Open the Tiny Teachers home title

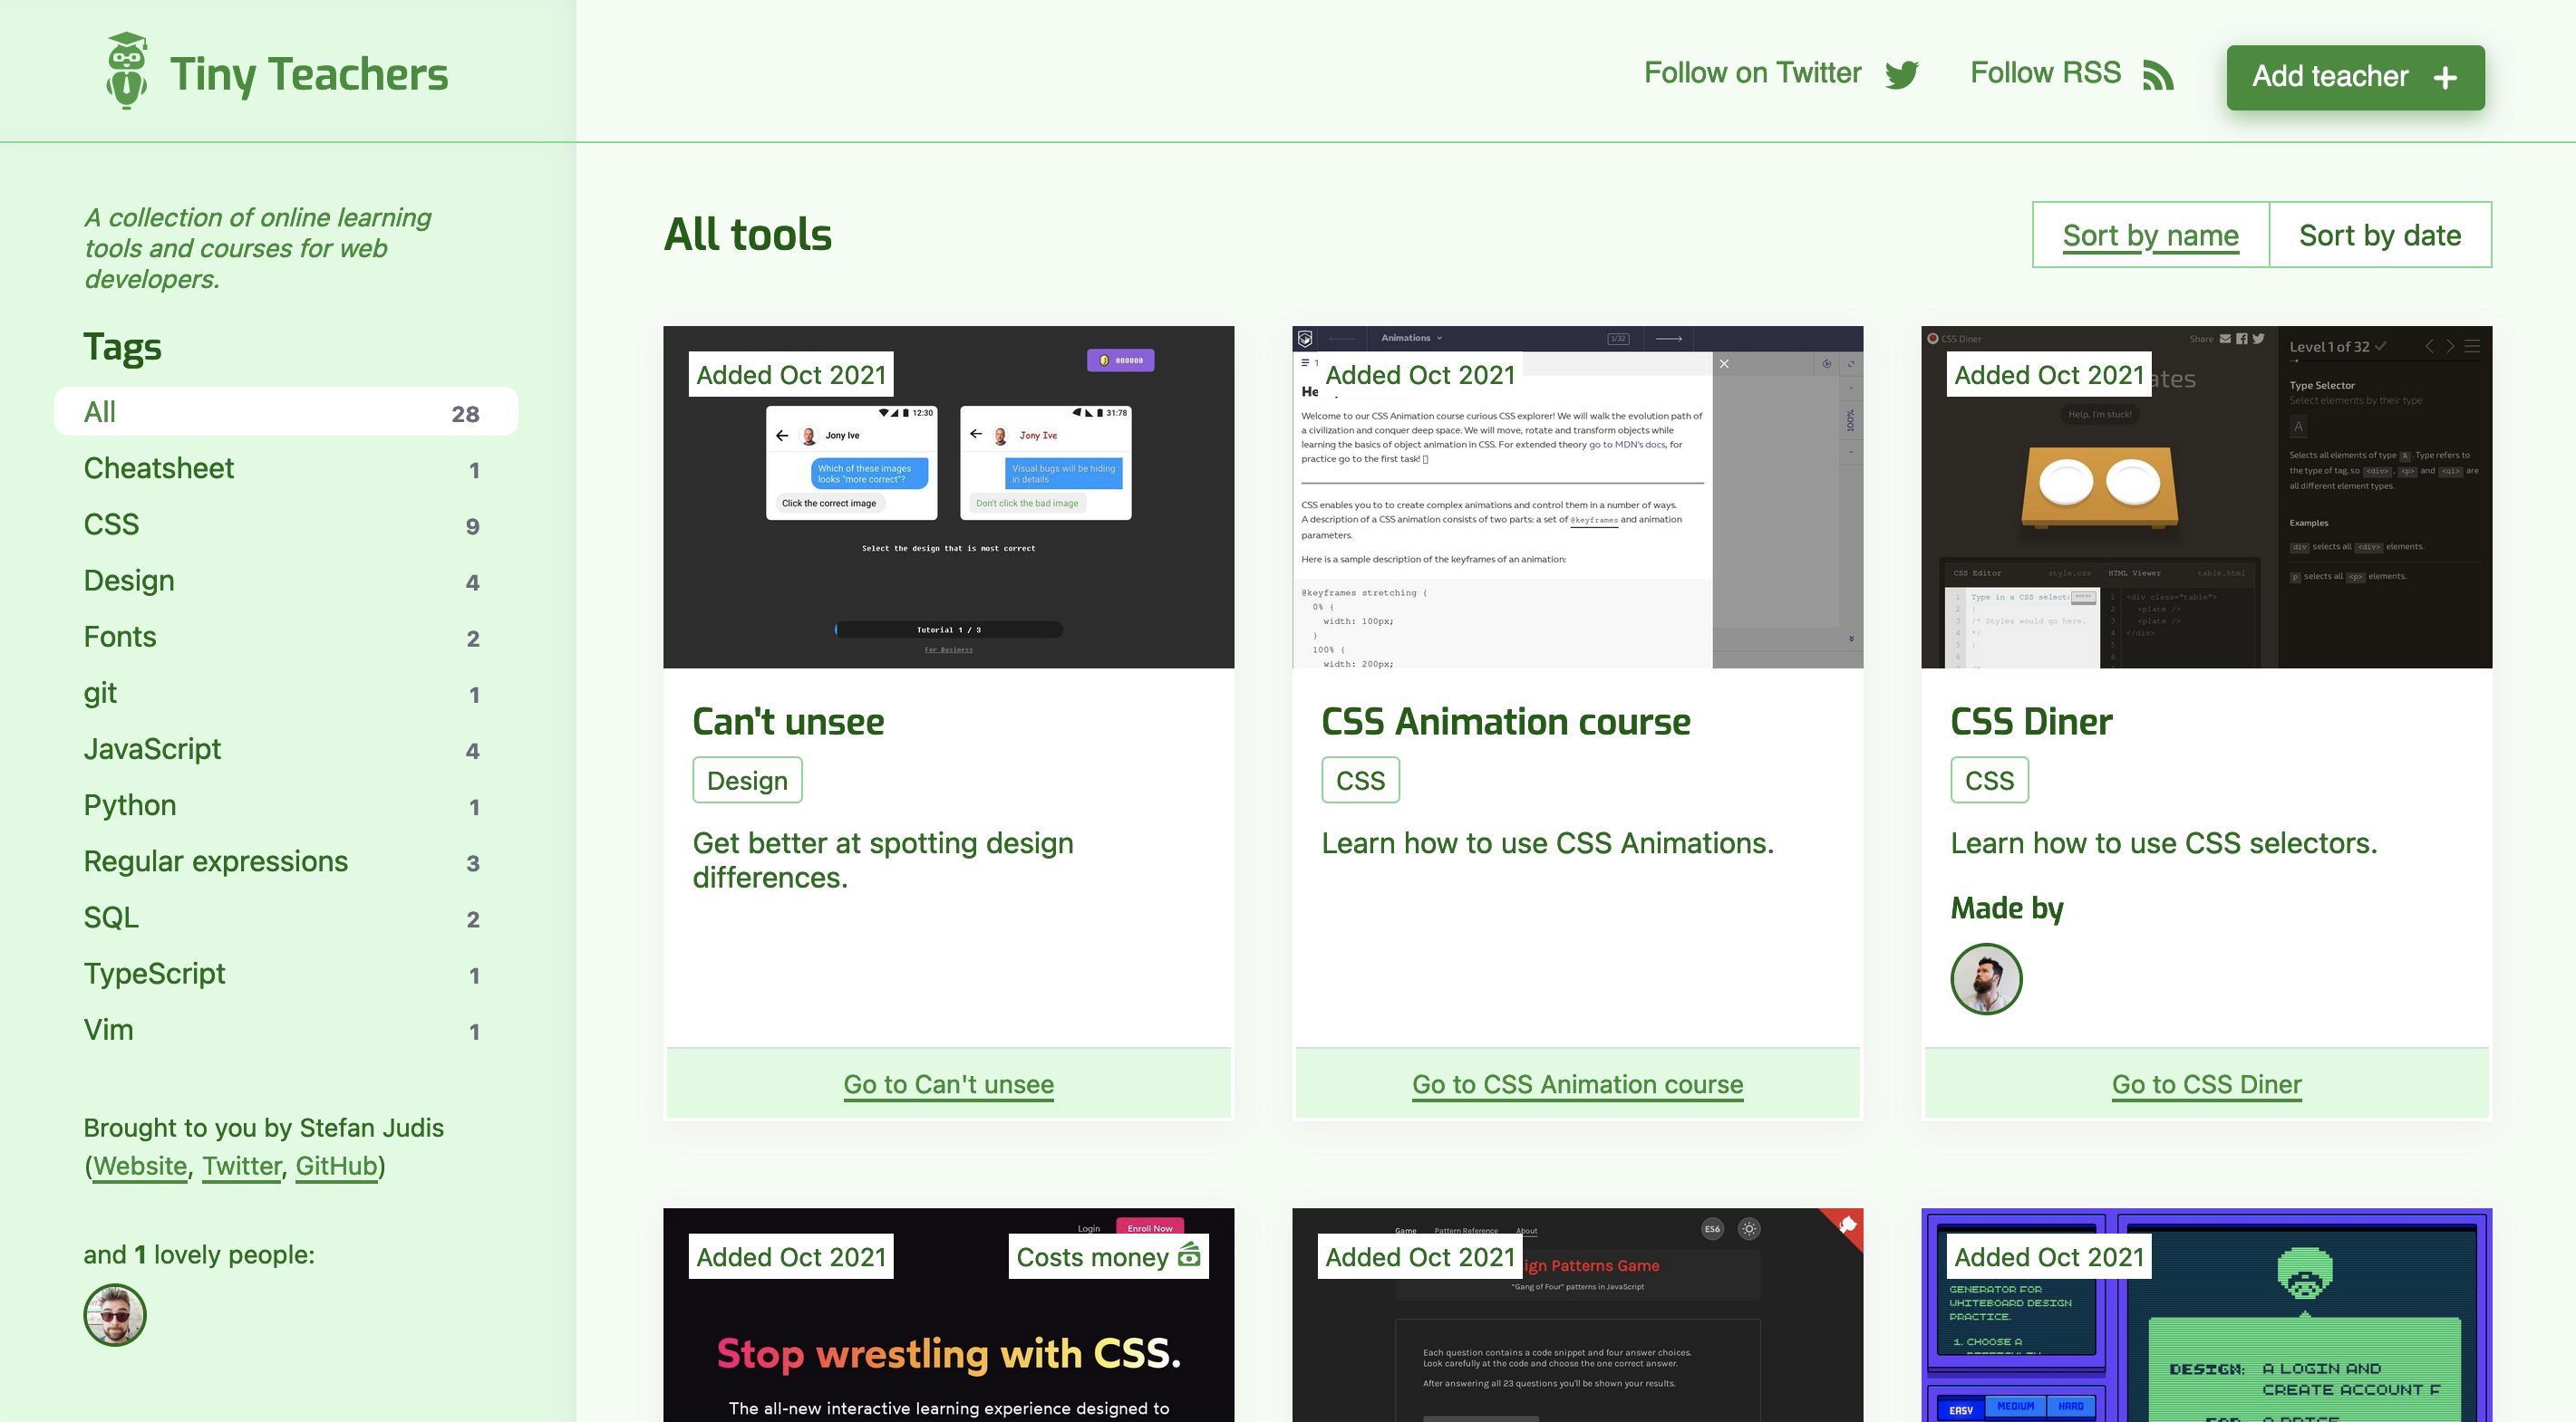point(308,74)
